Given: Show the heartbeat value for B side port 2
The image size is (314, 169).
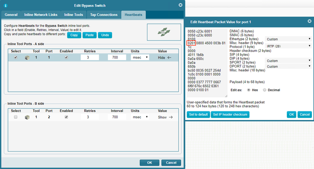Looking at the screenshot, I should point(165,117).
